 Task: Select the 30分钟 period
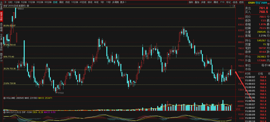point(40,2)
